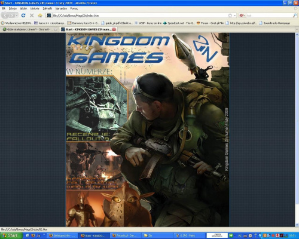
Task: Switch to Start - KINGDO... taskbar Firefox window
Action: (x=93, y=235)
